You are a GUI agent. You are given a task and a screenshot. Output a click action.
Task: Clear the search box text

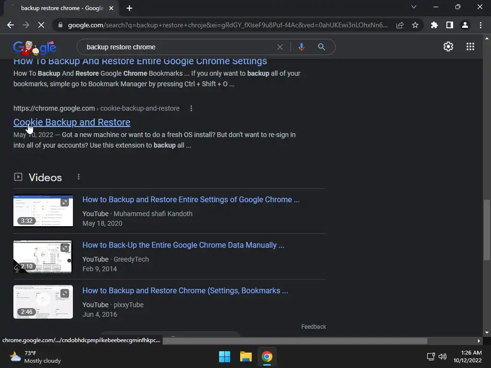click(x=280, y=47)
